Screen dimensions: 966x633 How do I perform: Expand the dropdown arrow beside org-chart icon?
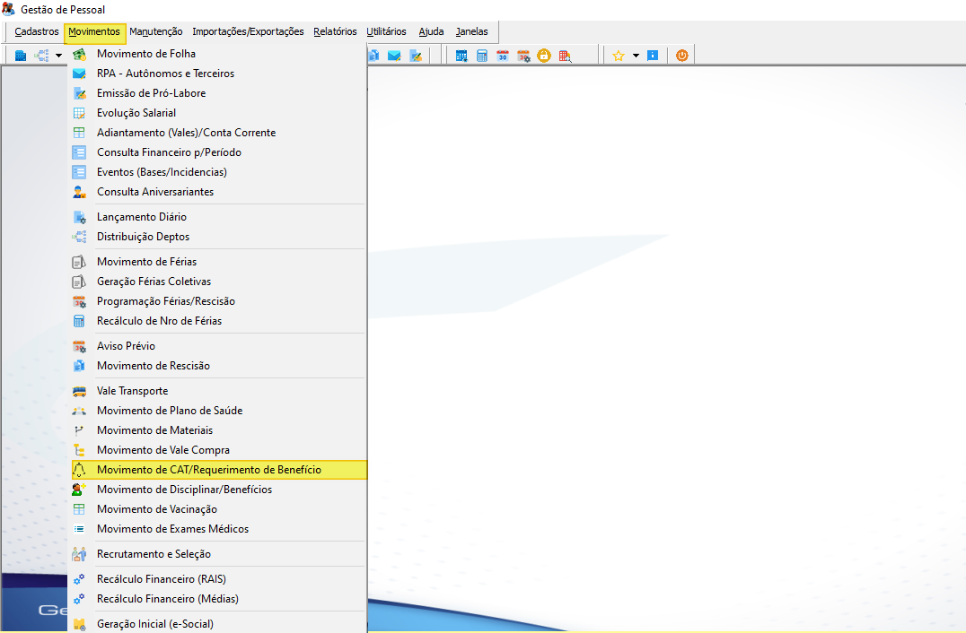point(58,56)
